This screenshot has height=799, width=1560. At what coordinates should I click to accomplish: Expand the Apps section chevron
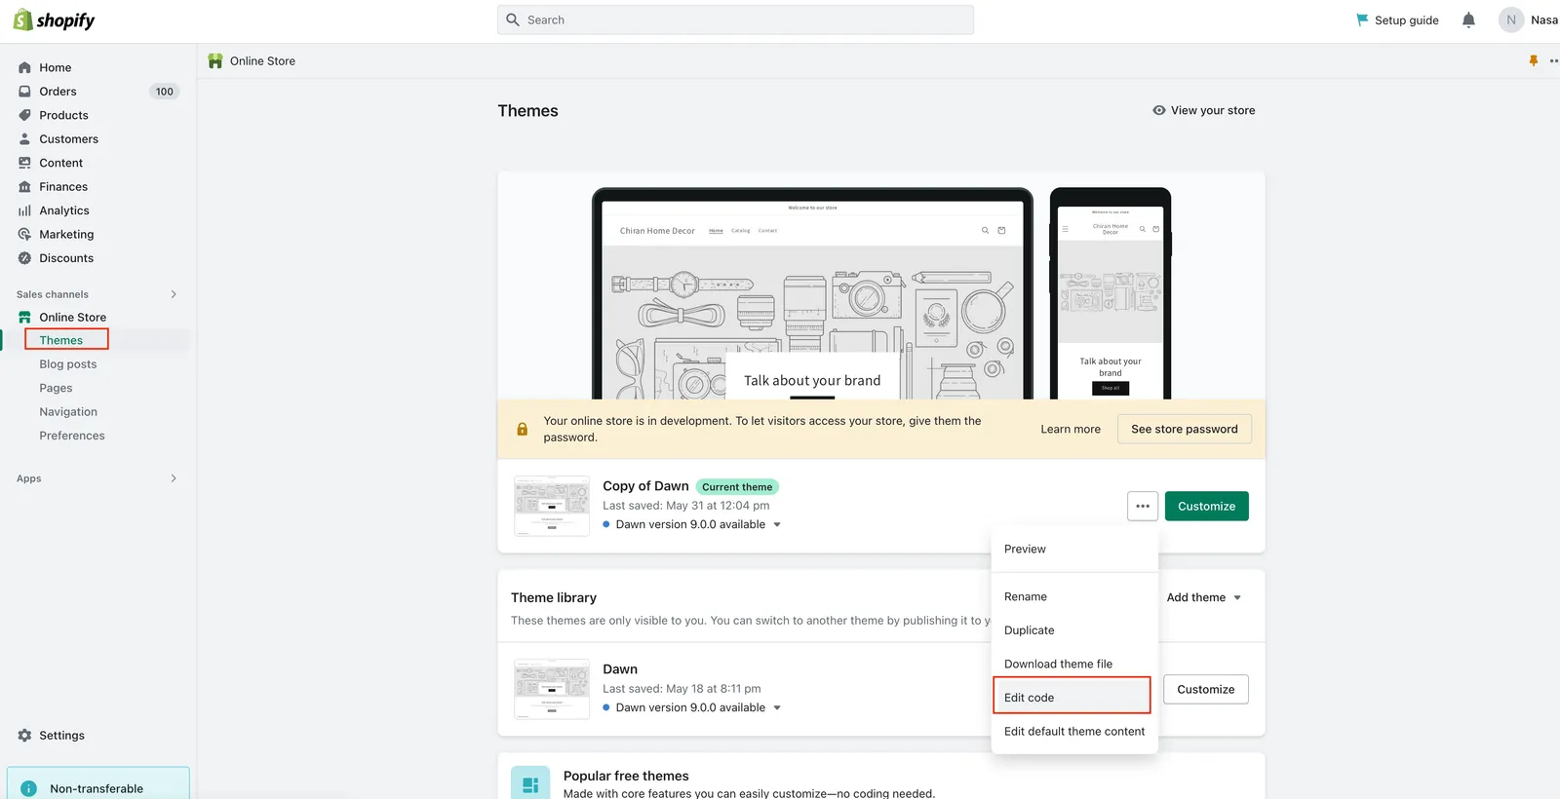[x=174, y=478]
